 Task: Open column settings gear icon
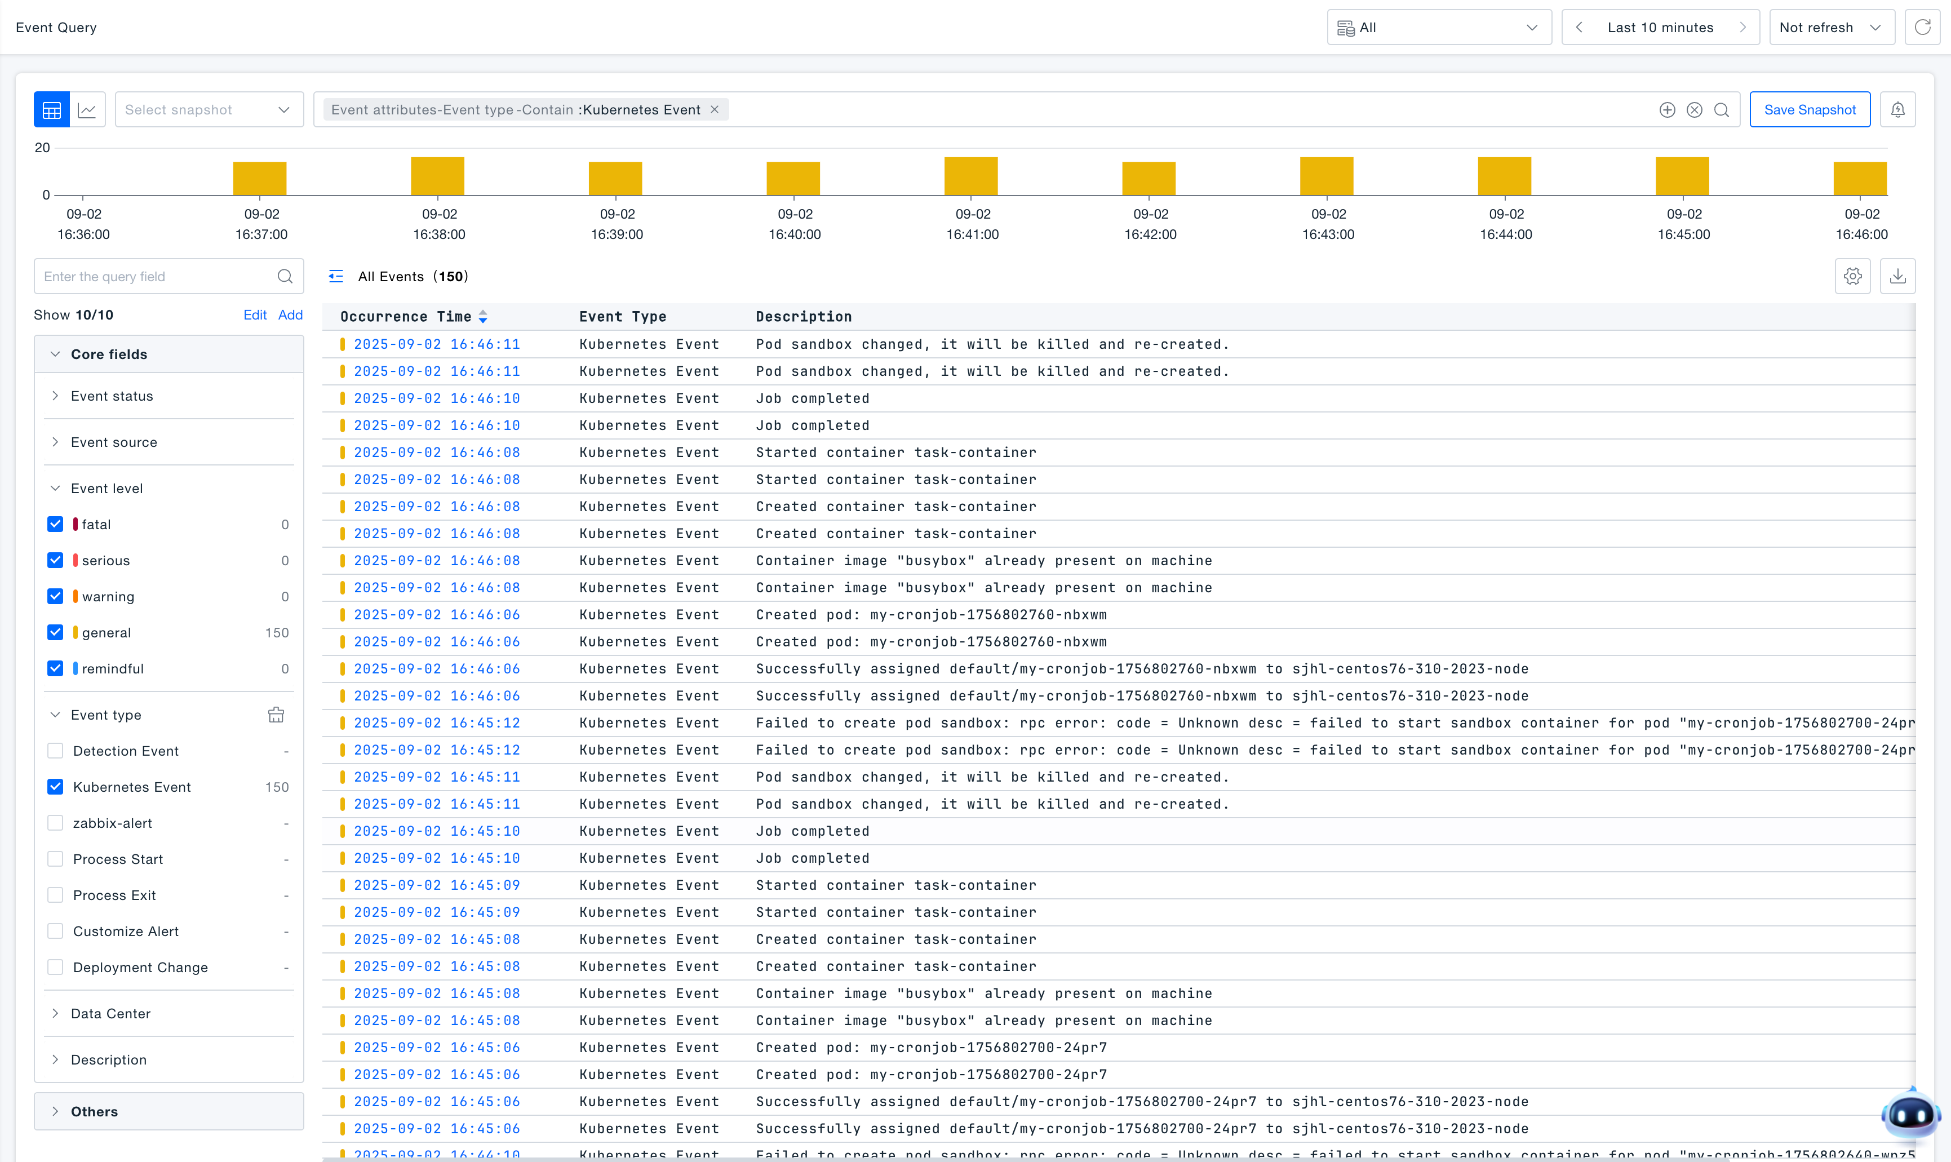coord(1852,276)
